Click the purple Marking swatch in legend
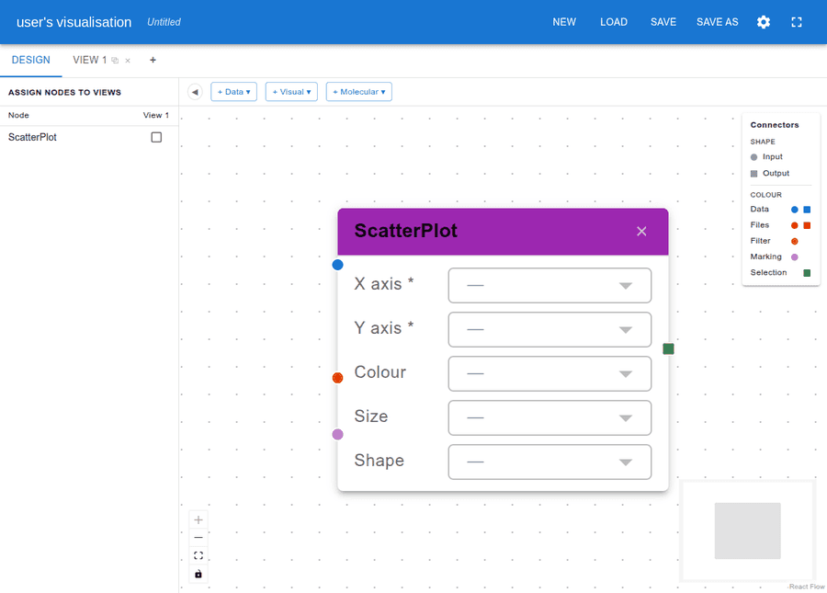Viewport: 827px width, 593px height. pos(794,257)
